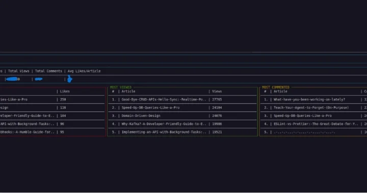
Task: Click the likes value 104
Action: (x=63, y=116)
